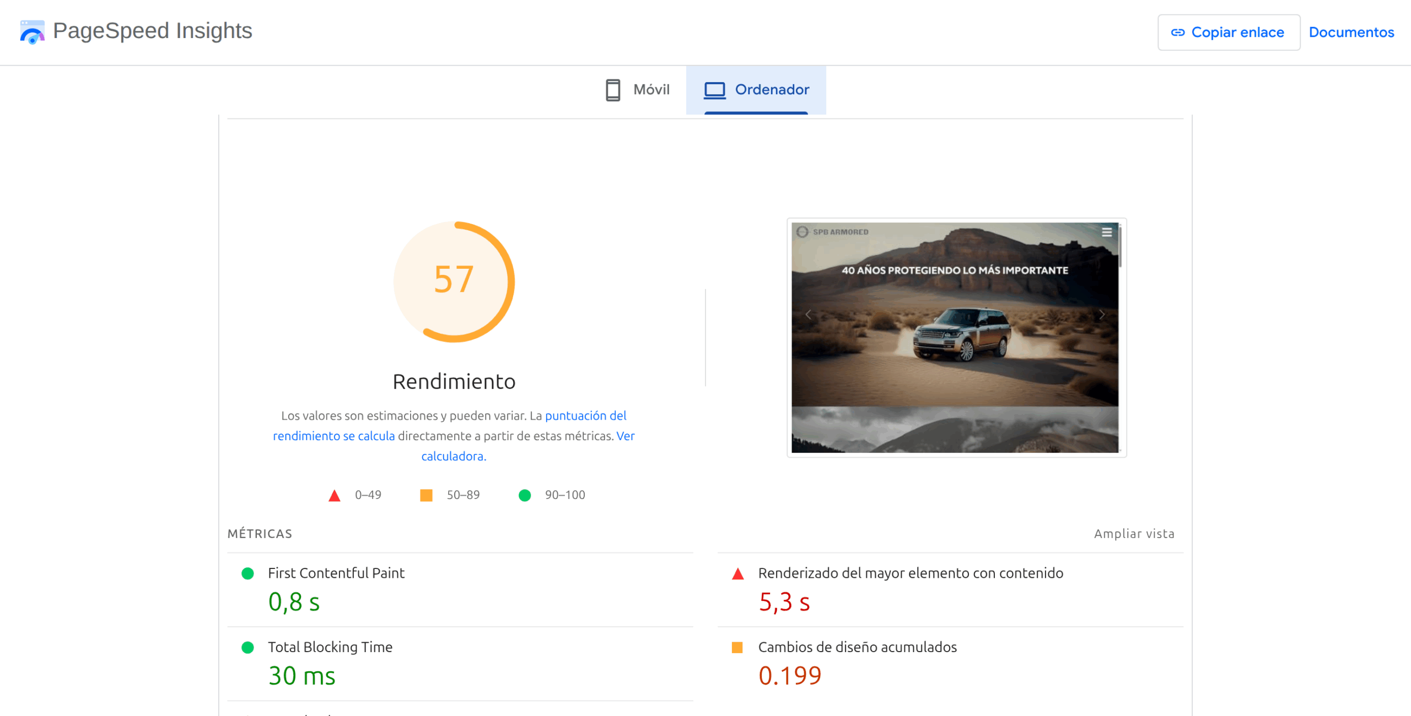Click the 'Cambios de diseño acumulados' label

coord(857,647)
